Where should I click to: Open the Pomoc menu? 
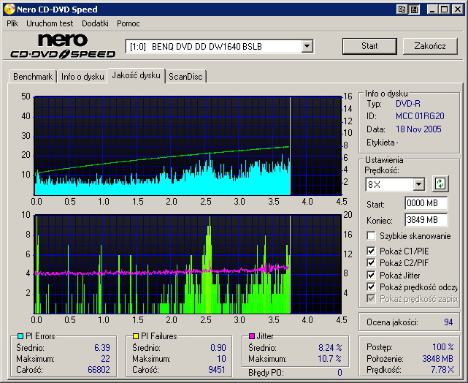pyautogui.click(x=128, y=23)
